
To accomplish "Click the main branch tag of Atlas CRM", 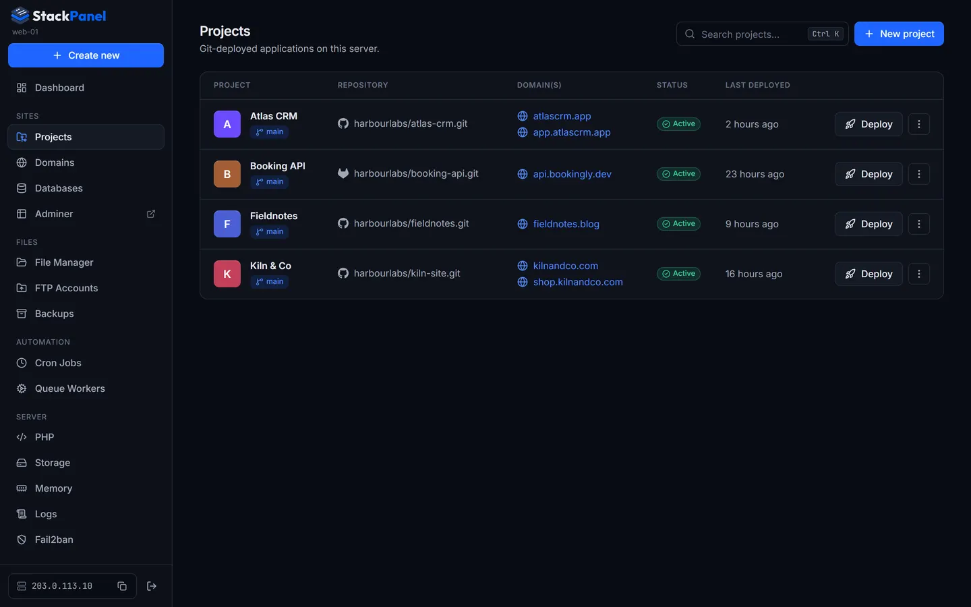I will click(269, 132).
